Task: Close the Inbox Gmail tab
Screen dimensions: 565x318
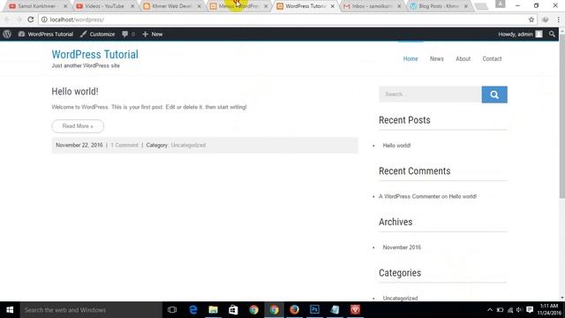Action: click(399, 6)
